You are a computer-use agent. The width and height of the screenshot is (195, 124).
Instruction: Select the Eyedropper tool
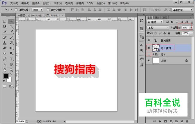[11, 32]
